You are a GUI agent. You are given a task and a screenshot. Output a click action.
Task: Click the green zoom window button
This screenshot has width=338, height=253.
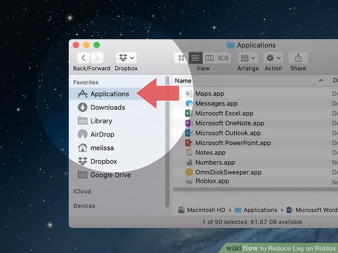[x=97, y=45]
